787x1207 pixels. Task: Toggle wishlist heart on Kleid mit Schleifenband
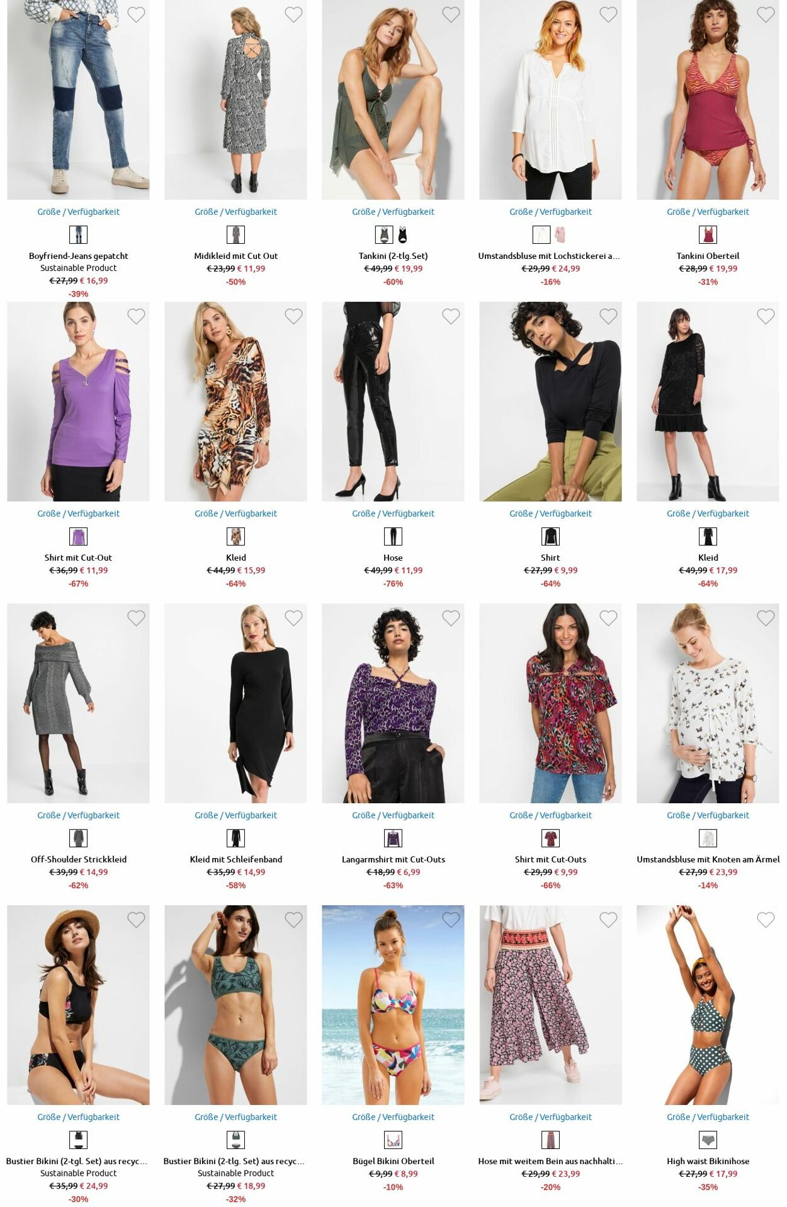293,617
